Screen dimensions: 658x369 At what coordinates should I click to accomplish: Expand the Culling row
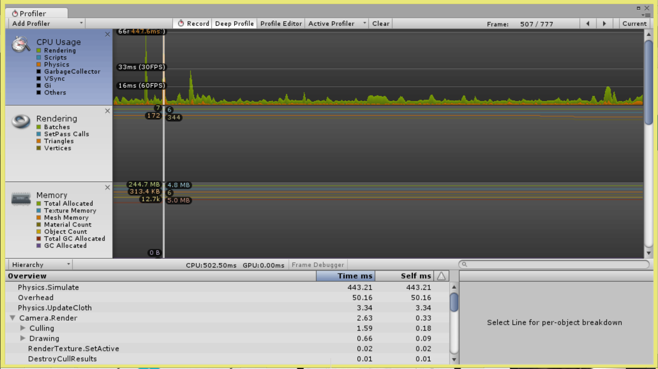[23, 328]
